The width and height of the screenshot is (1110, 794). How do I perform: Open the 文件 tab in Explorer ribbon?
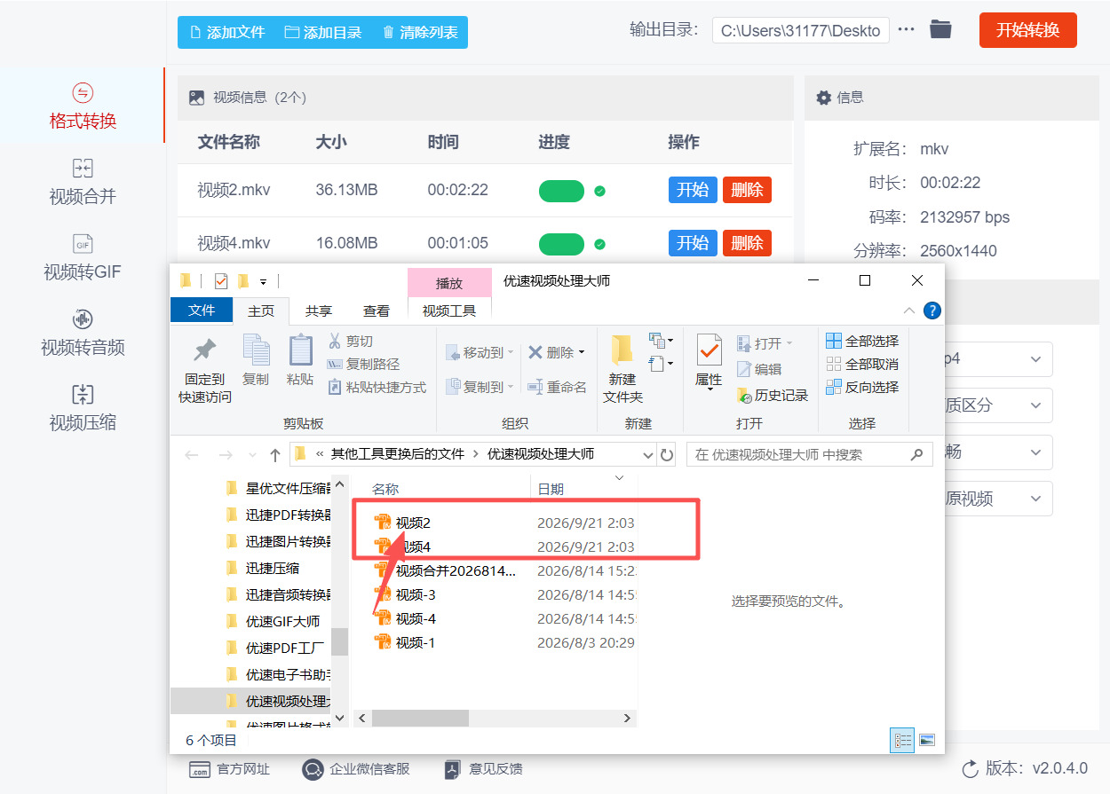(x=202, y=311)
